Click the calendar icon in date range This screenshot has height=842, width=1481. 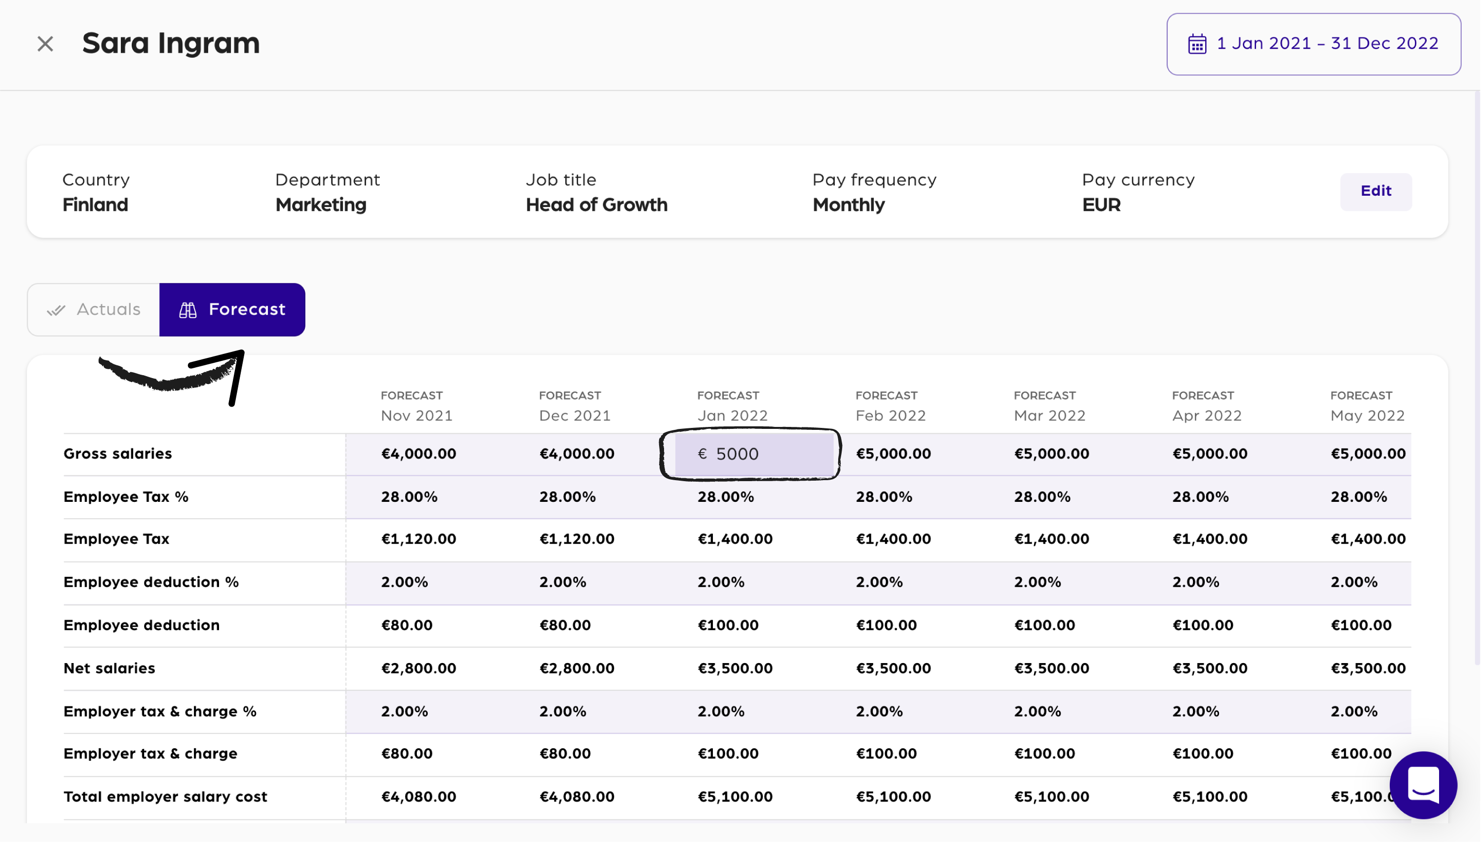point(1197,44)
